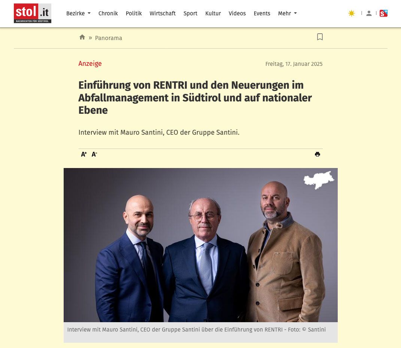
Task: Bookmark this article with bookmark icon
Action: click(320, 37)
